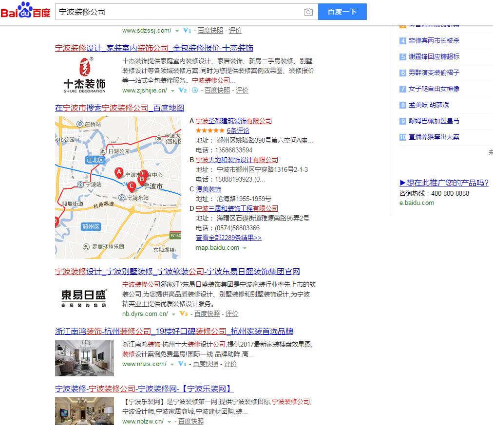
Task: Expand dropdown arrow beside map.baidu.com
Action: [245, 248]
